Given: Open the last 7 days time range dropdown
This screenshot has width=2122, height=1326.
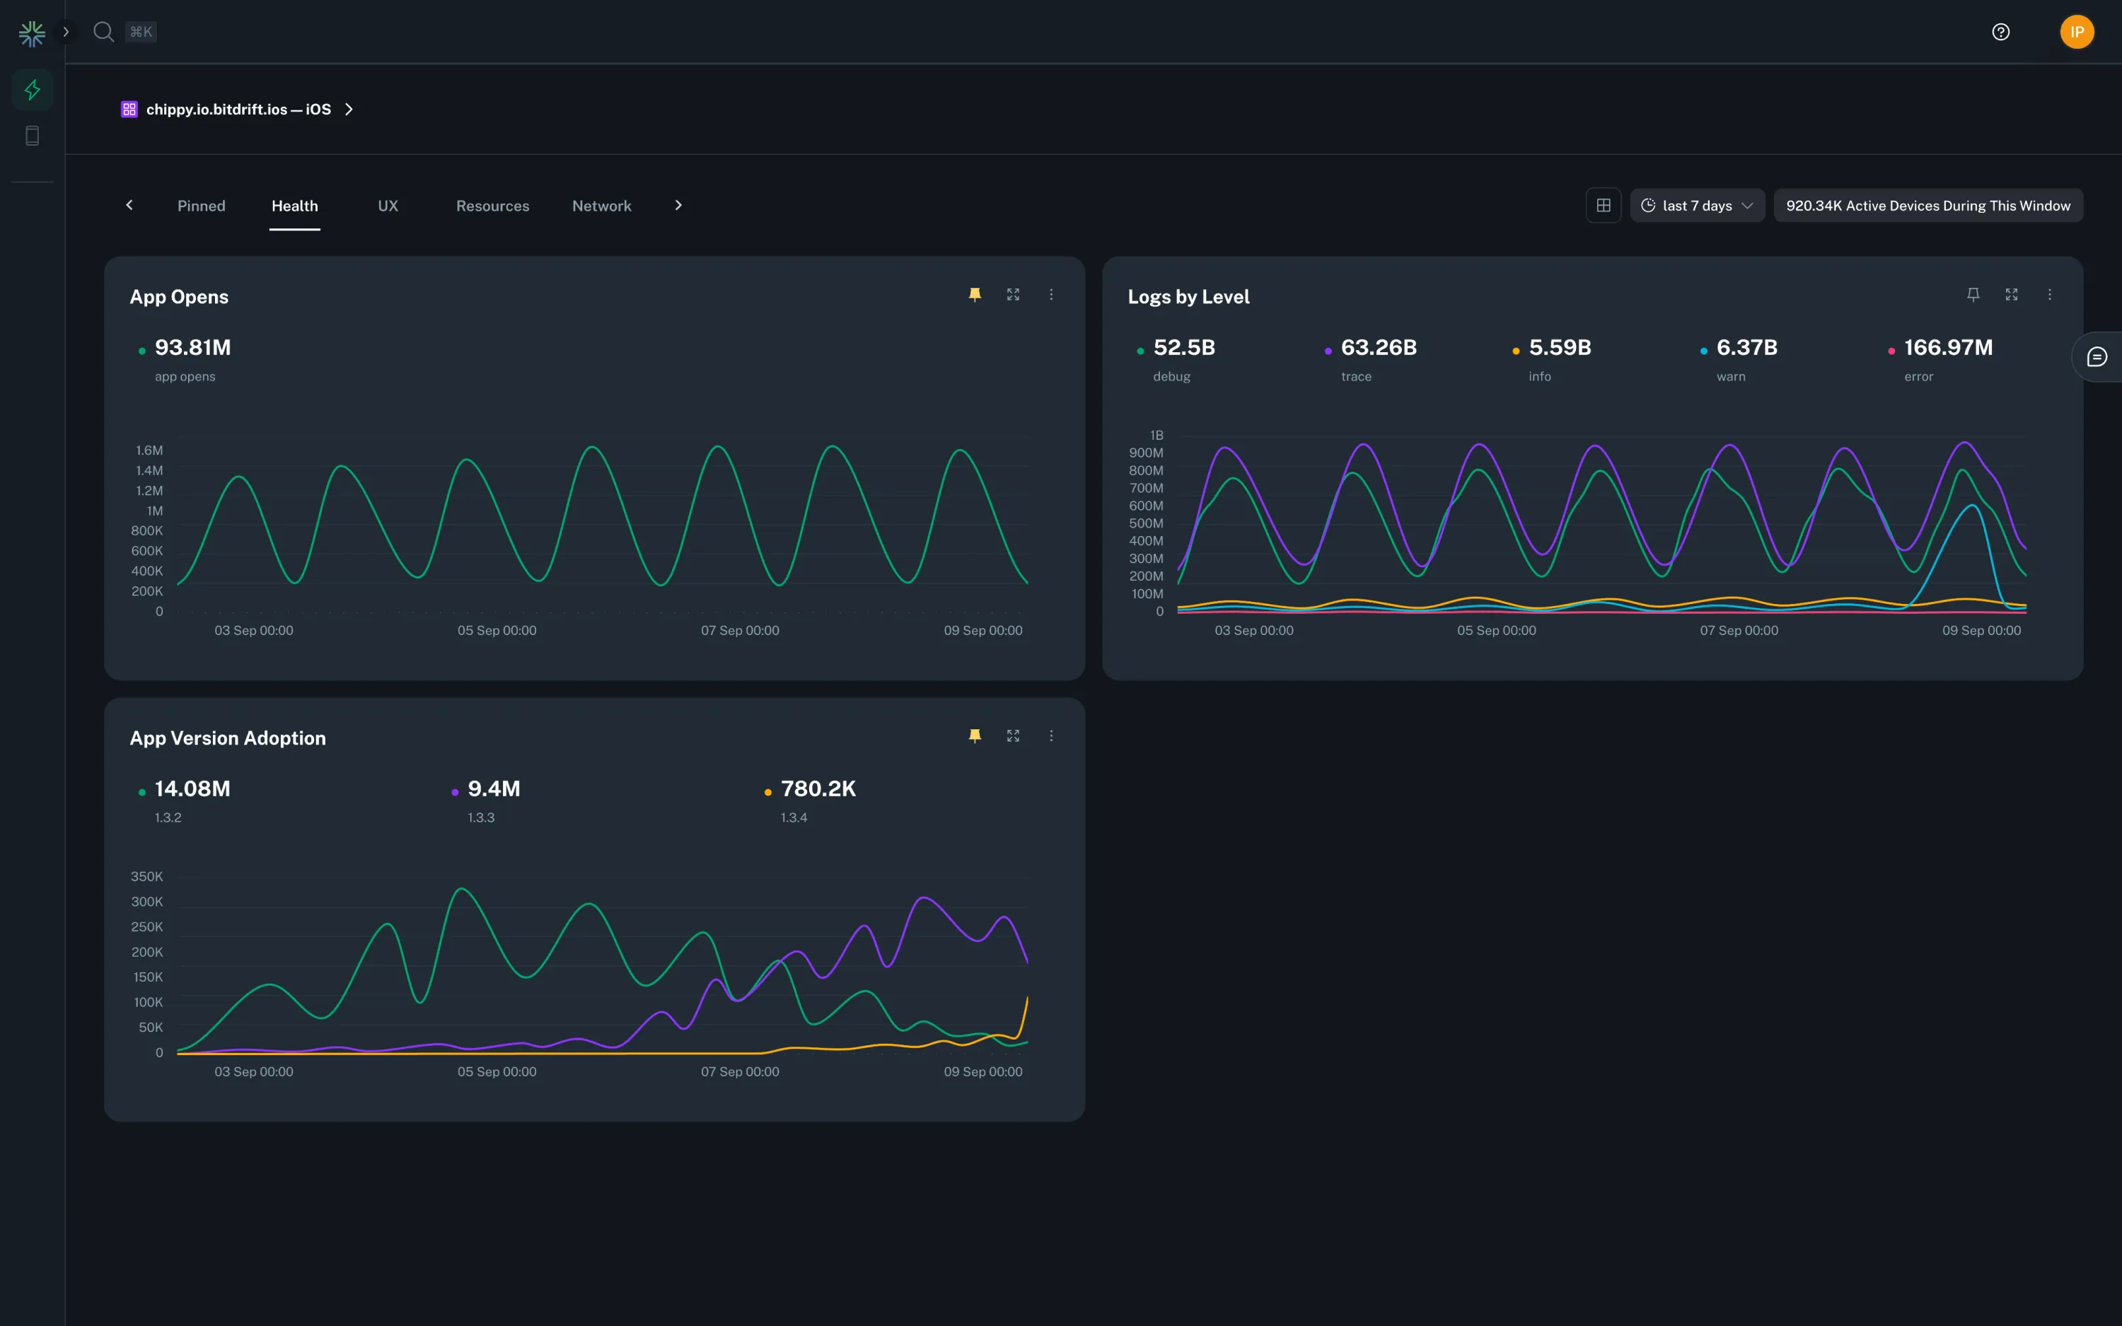Looking at the screenshot, I should coord(1697,204).
